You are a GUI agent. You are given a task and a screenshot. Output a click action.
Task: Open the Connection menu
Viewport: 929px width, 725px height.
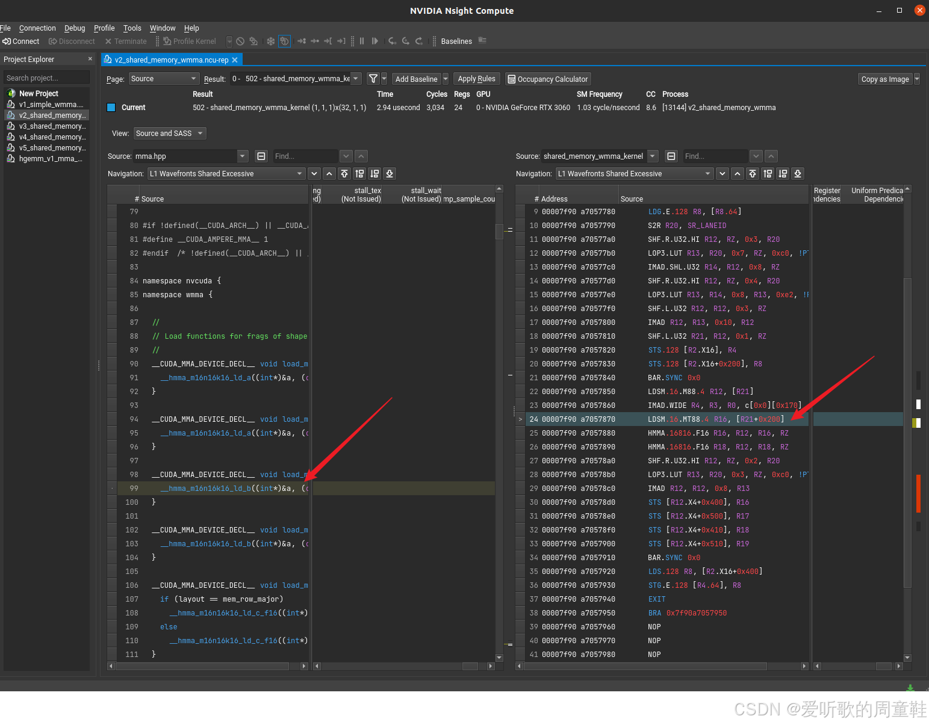coord(37,28)
